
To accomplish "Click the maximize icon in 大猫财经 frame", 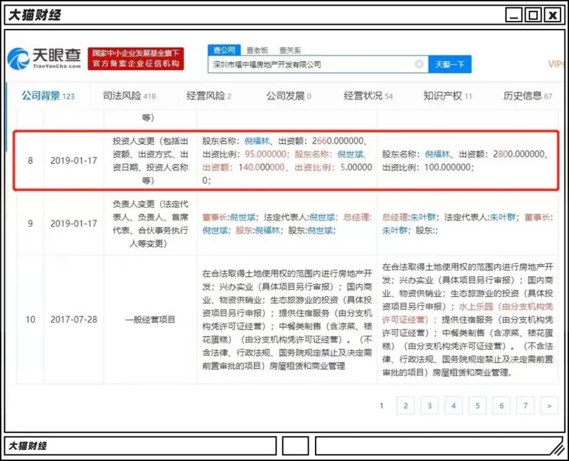I will (533, 15).
